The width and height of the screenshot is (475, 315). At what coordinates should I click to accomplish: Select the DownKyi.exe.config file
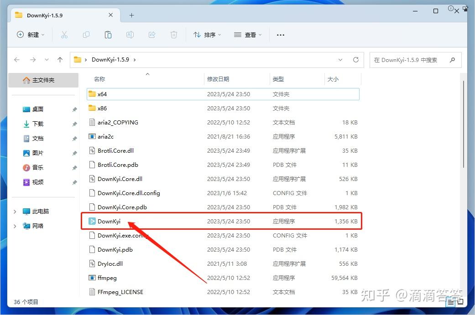click(x=223, y=235)
